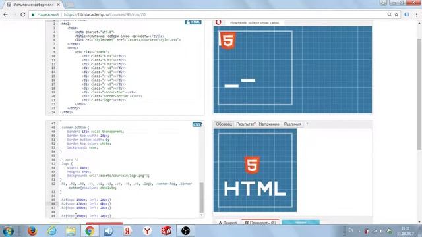The image size is (422, 237).
Task: Go back with the browser back arrow
Action: pos(6,14)
